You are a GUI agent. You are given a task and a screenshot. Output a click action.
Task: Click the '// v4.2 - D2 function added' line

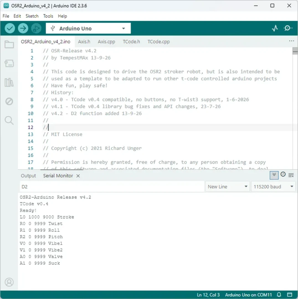click(92, 114)
